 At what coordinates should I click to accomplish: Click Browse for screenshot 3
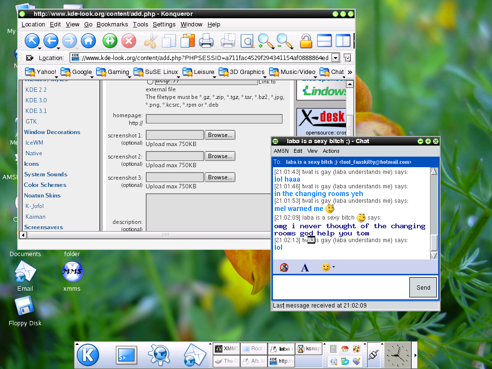click(220, 177)
